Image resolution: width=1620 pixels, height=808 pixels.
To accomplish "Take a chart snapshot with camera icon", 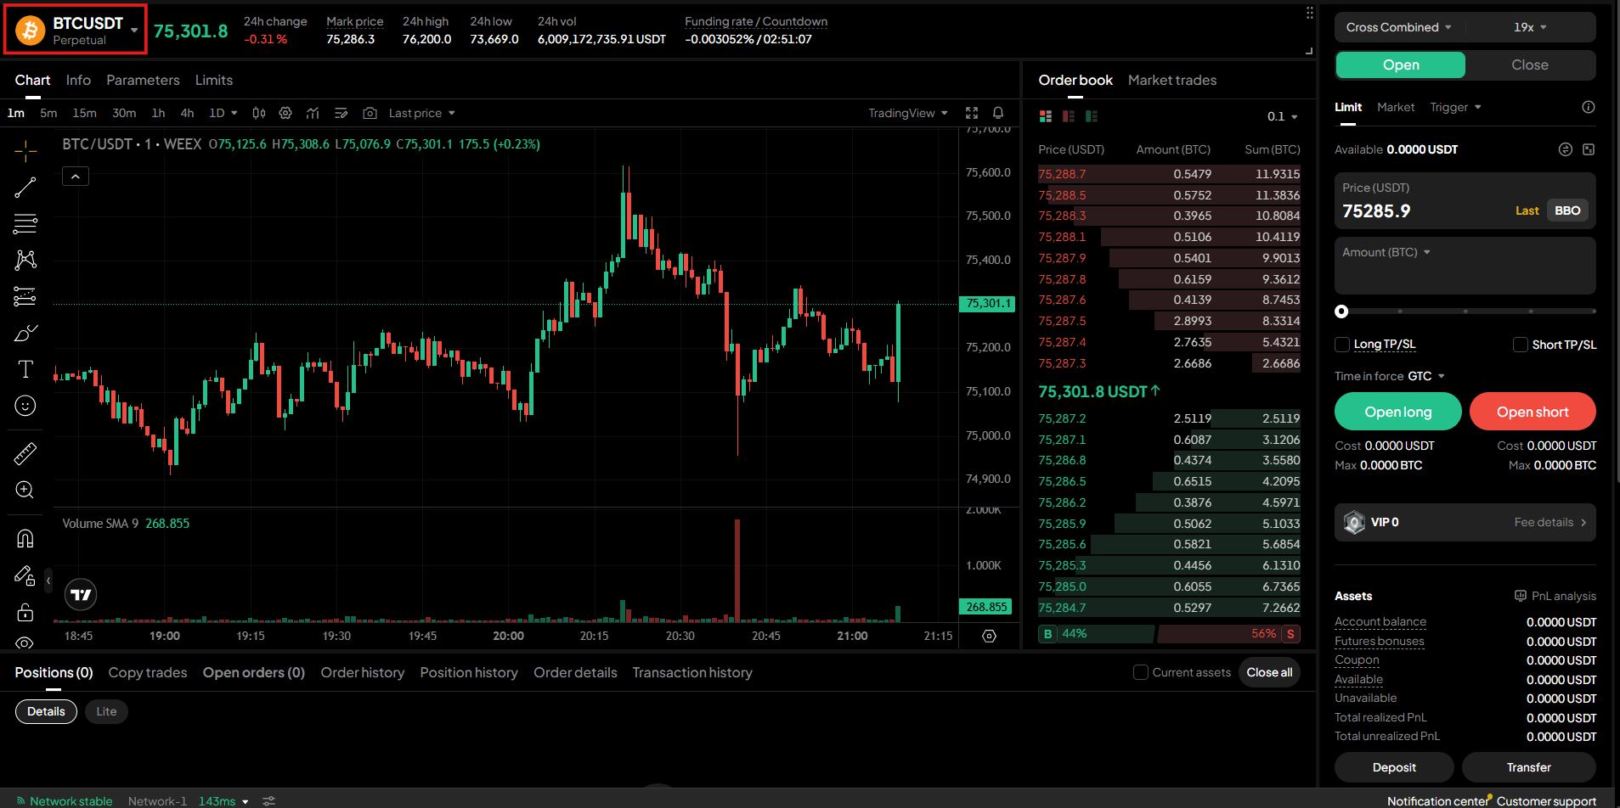I will click(370, 113).
